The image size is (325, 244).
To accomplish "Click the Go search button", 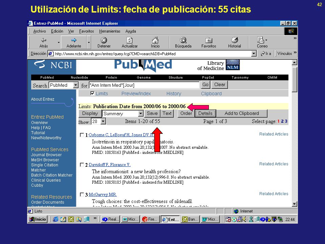I will tap(205, 85).
